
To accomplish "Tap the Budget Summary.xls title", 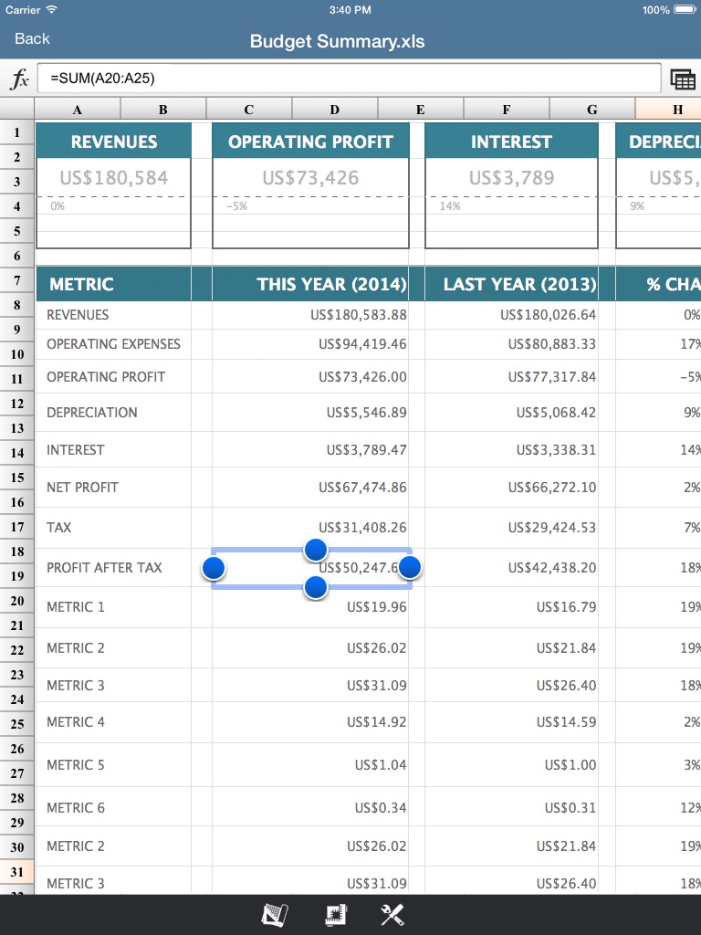I will (338, 41).
